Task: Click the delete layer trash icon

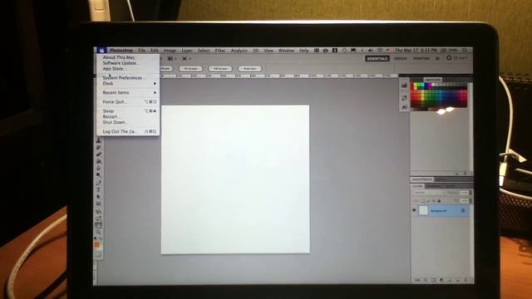Action: 465,281
